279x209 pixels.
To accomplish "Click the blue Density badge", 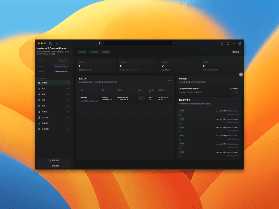I will [x=61, y=66].
